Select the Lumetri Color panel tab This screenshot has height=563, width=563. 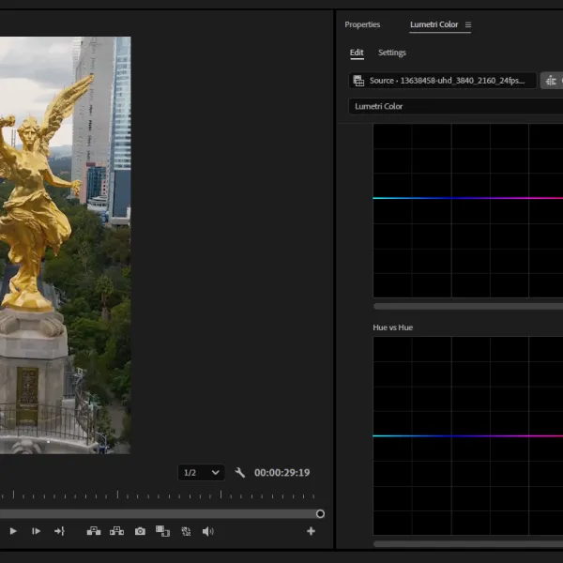point(434,24)
